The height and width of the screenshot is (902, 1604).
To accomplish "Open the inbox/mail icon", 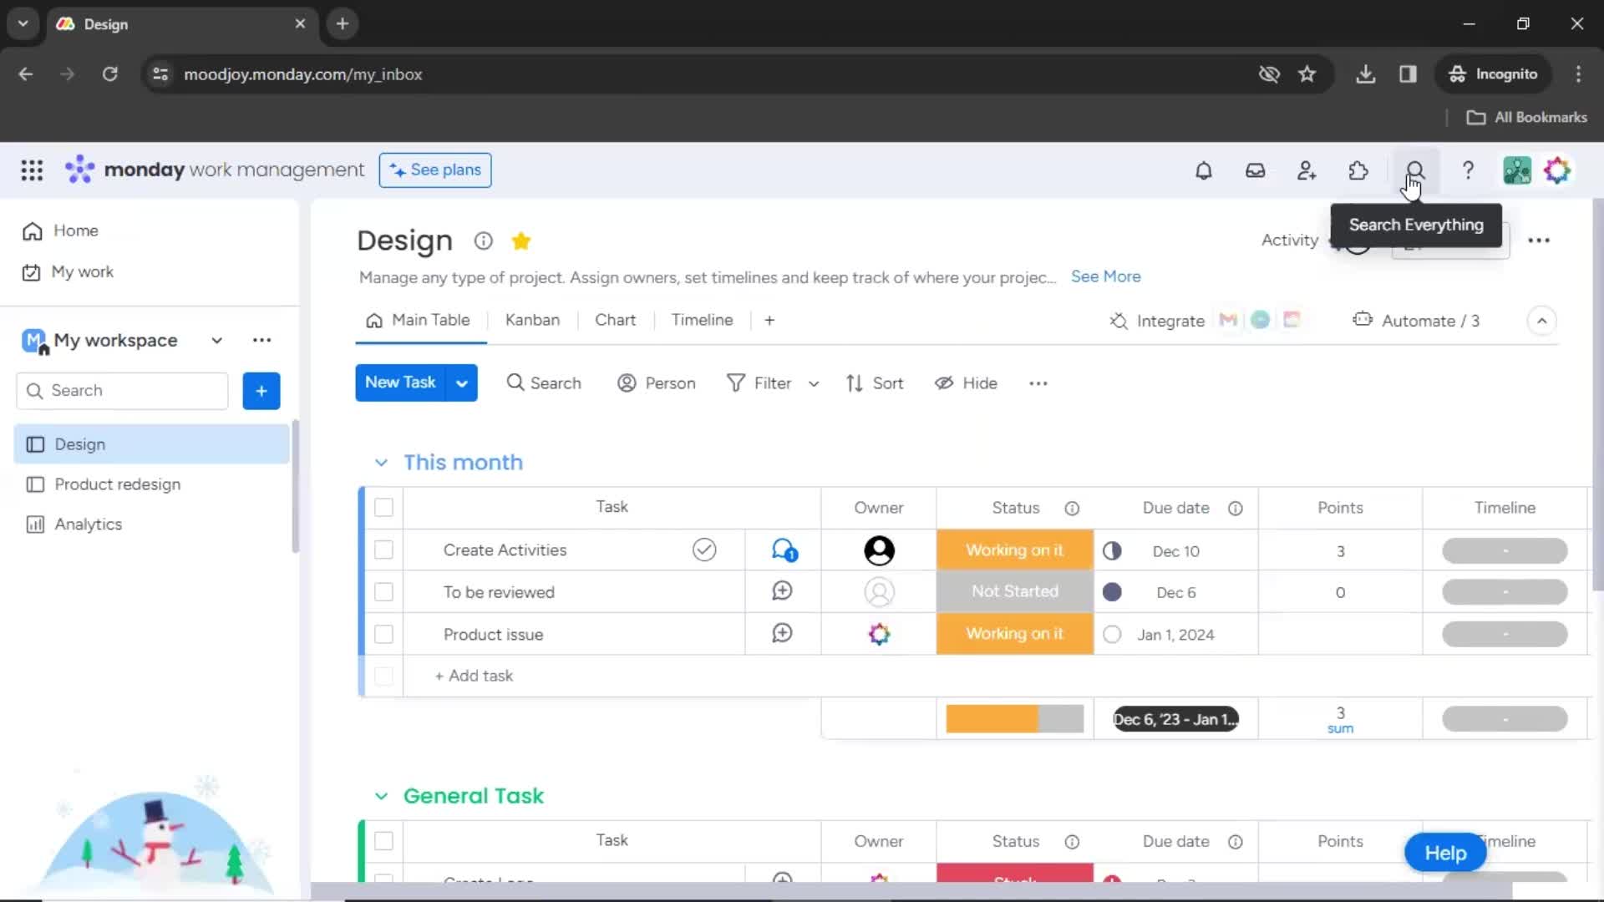I will (1255, 170).
